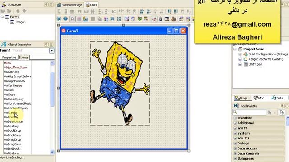
Task: Open the Proje... tab in right panel
Action: coord(243,98)
